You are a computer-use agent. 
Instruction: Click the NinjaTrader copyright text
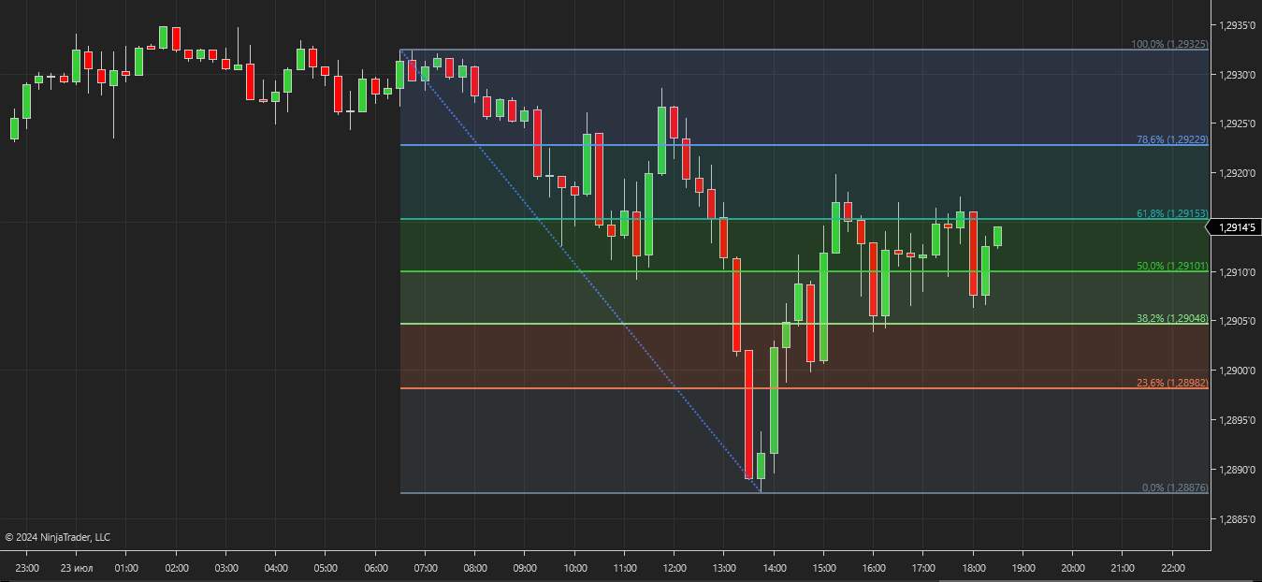tap(58, 537)
